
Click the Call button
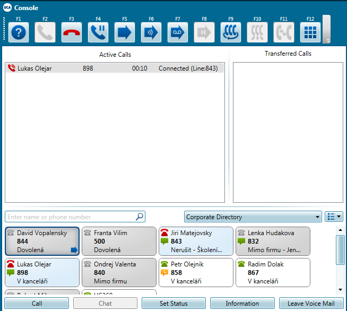[37, 303]
